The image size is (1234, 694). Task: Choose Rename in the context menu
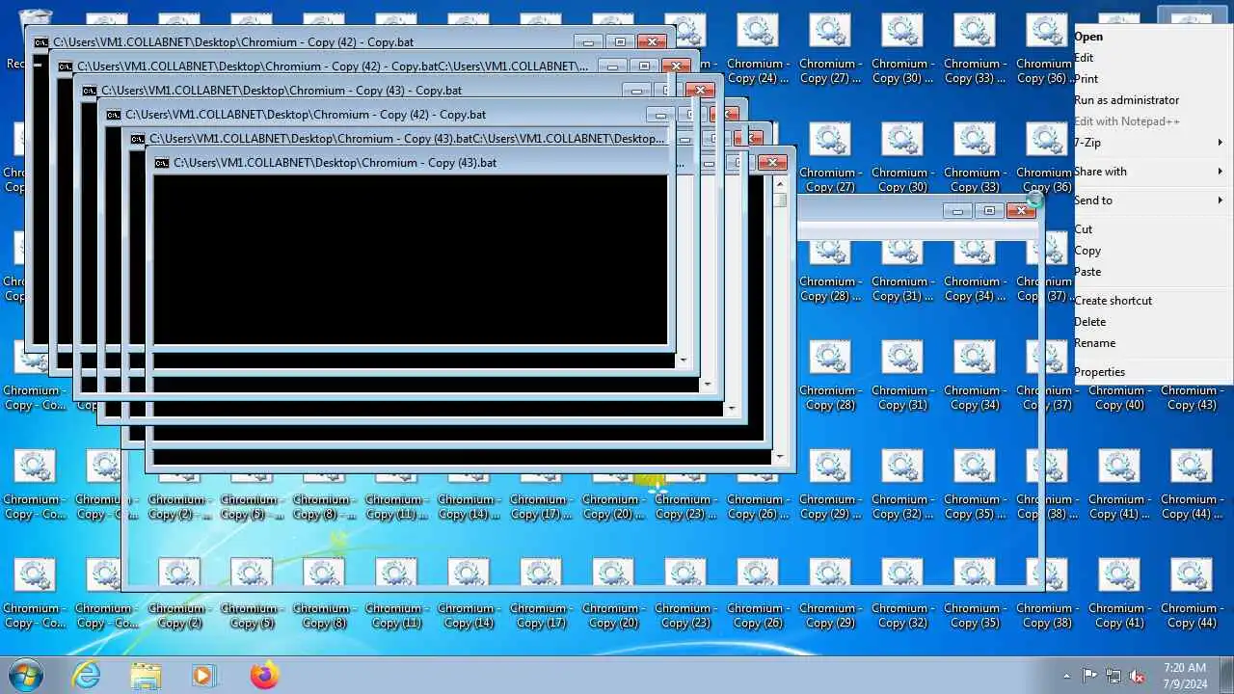coord(1152,343)
